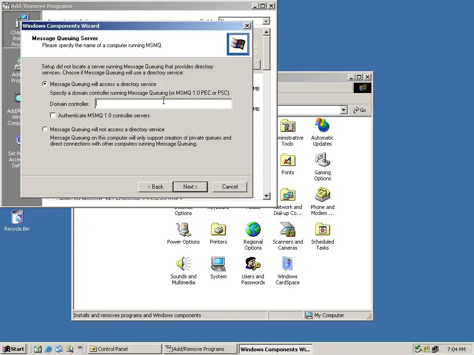Click Show Desktop icon in Quick Launch
Viewport: 474px width, 355px height.
(x=38, y=349)
